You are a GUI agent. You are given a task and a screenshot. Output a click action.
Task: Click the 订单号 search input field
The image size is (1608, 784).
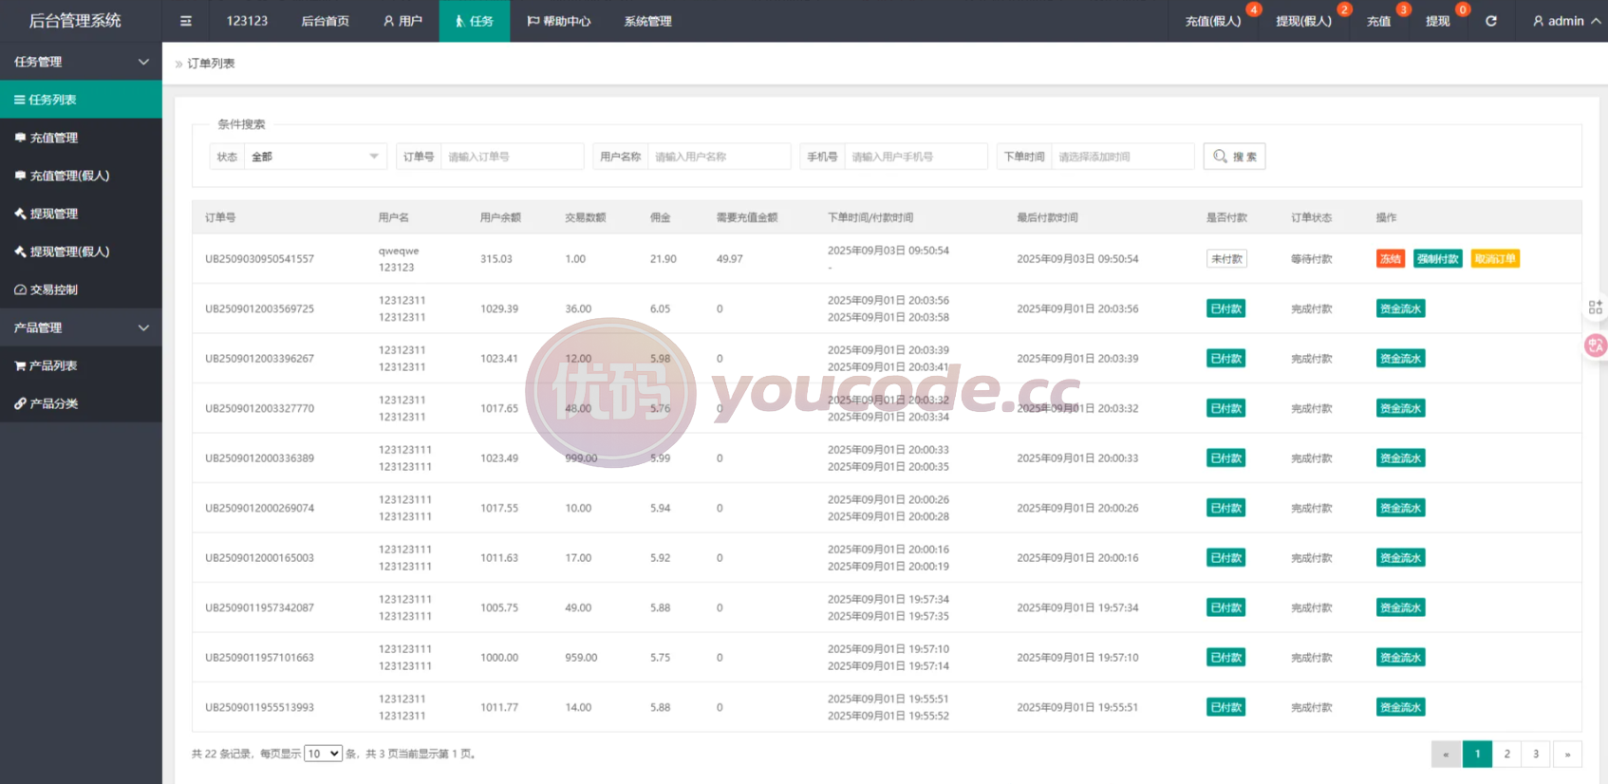(x=513, y=157)
